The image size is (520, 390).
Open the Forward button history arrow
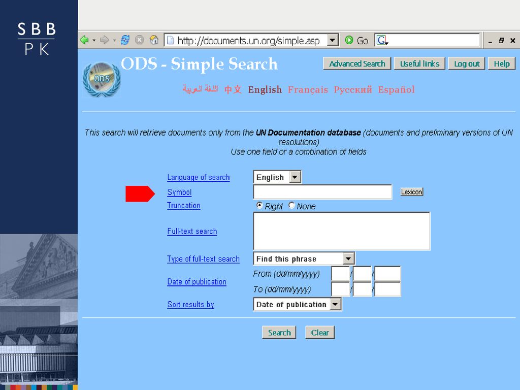click(114, 41)
